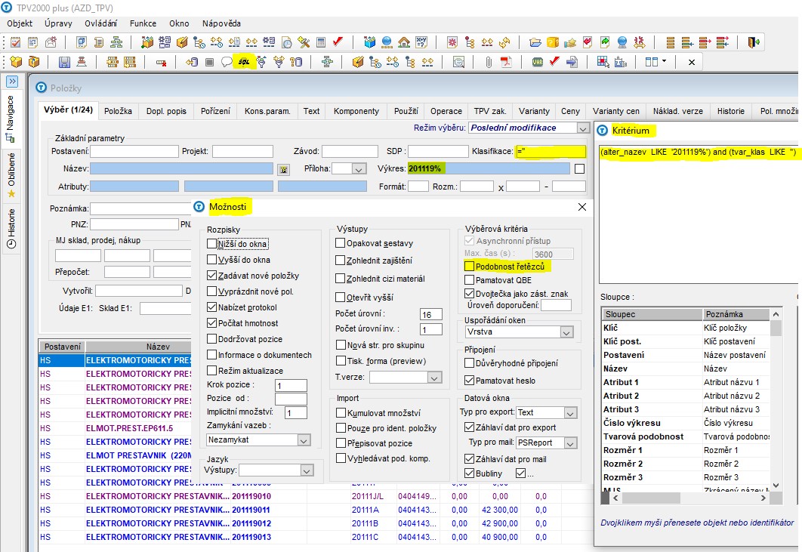The width and height of the screenshot is (802, 552).
Task: Open the Navigace side panel
Action: (x=11, y=117)
